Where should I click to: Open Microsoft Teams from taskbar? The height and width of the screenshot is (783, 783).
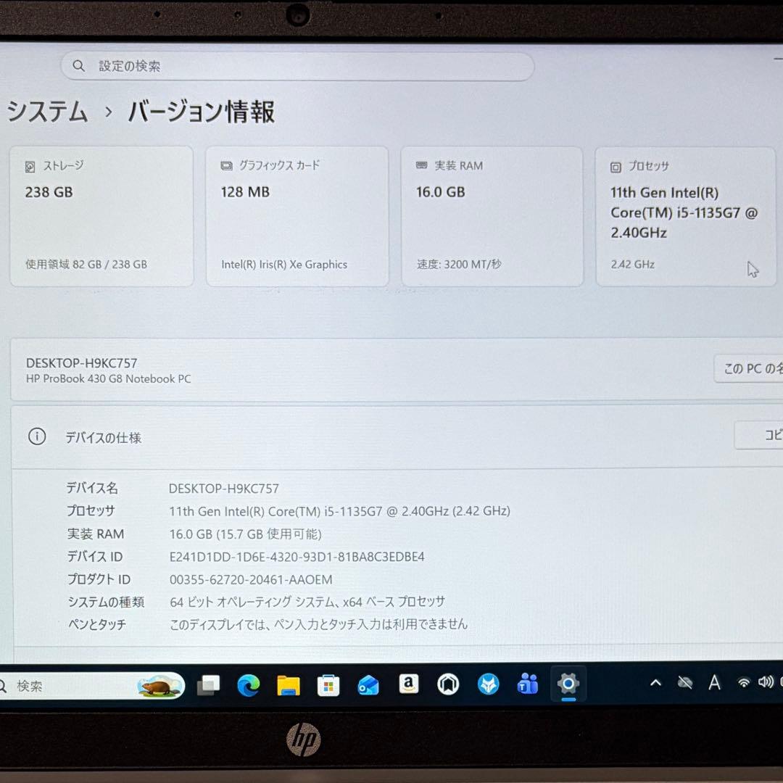click(x=528, y=684)
